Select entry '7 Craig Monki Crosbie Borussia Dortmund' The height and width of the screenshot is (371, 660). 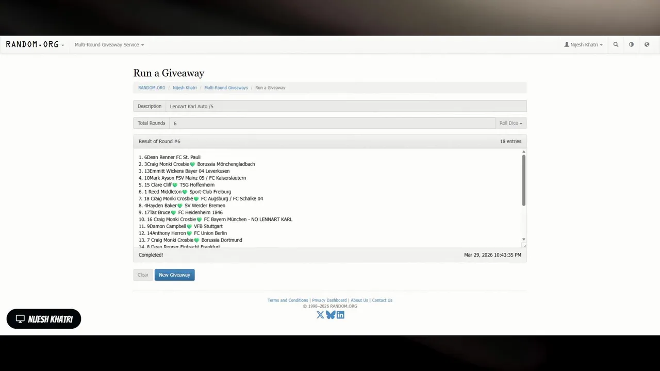coord(190,240)
